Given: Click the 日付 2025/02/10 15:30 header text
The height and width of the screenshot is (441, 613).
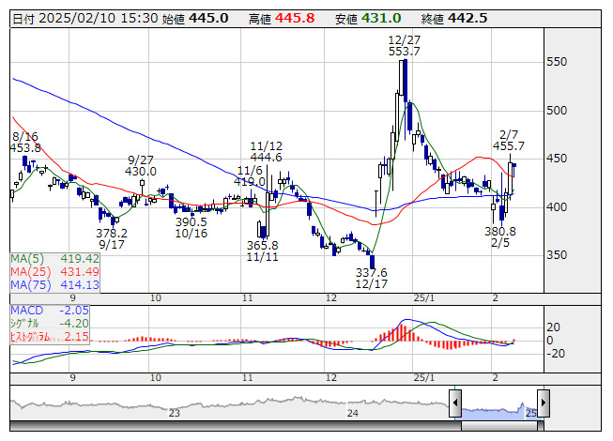Looking at the screenshot, I should coord(85,19).
